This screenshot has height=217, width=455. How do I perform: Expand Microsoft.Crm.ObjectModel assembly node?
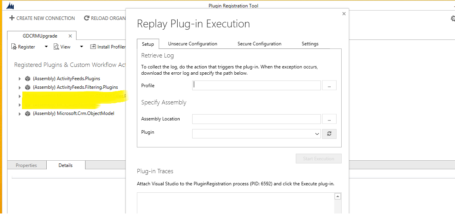click(x=20, y=114)
